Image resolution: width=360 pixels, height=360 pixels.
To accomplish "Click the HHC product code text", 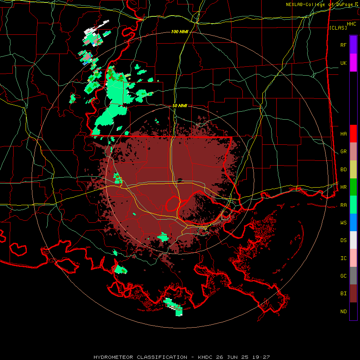I will tap(351, 24).
